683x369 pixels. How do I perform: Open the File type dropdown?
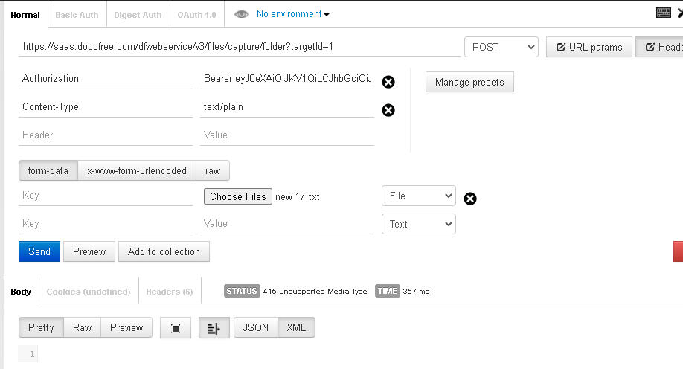click(418, 196)
